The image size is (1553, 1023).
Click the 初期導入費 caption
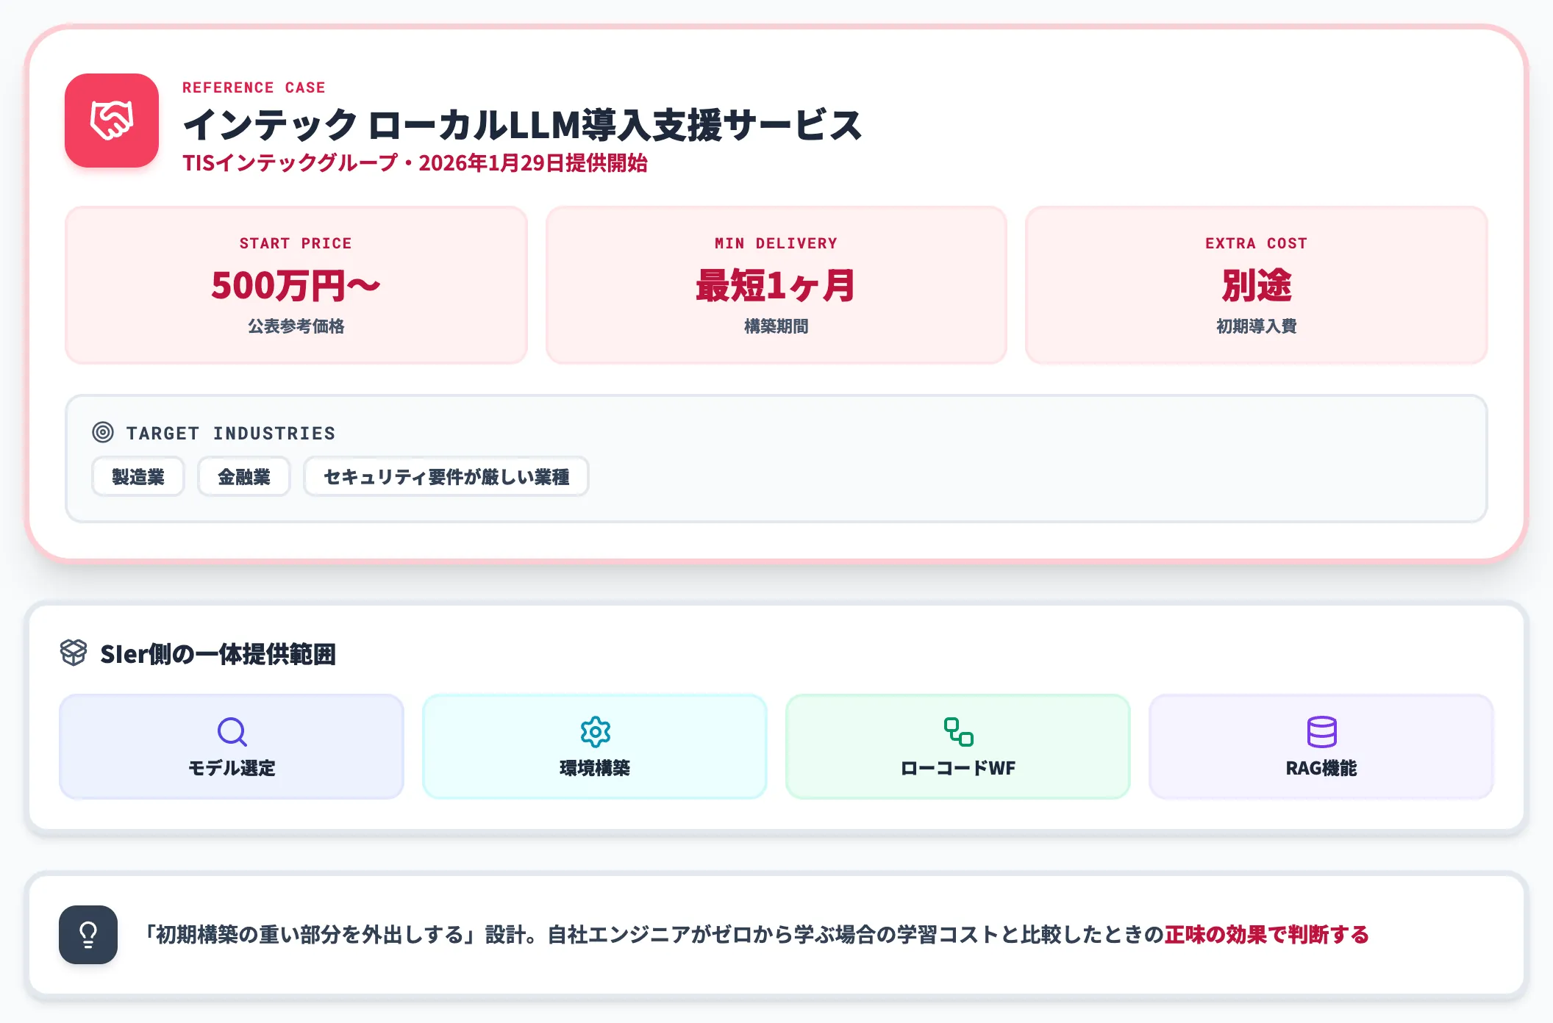tap(1257, 326)
